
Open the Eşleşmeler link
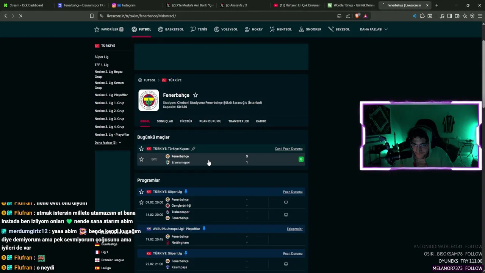pos(294,229)
